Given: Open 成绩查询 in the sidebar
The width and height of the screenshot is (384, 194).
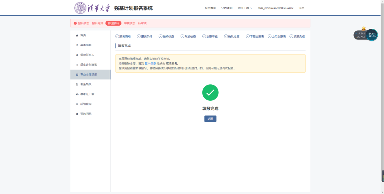Looking at the screenshot, I should pyautogui.click(x=90, y=104).
